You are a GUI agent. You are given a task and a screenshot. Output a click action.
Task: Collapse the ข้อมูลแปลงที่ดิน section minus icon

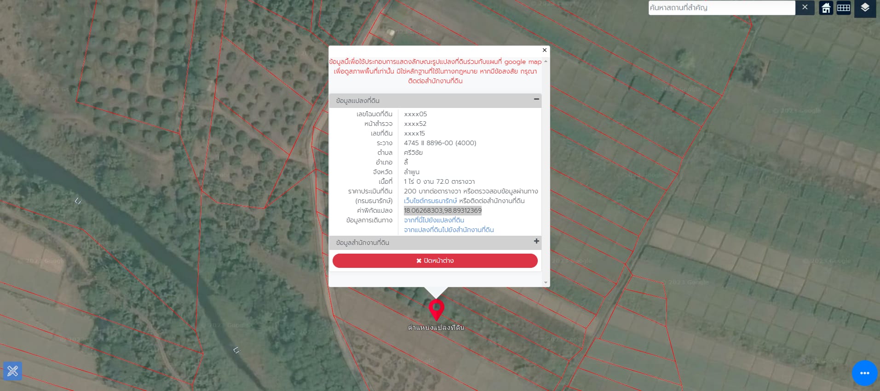pos(536,99)
